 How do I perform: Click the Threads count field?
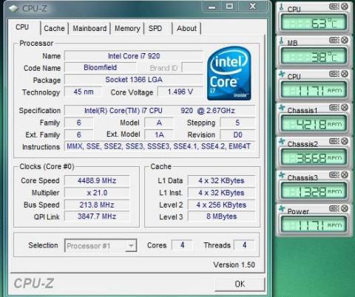[244, 245]
